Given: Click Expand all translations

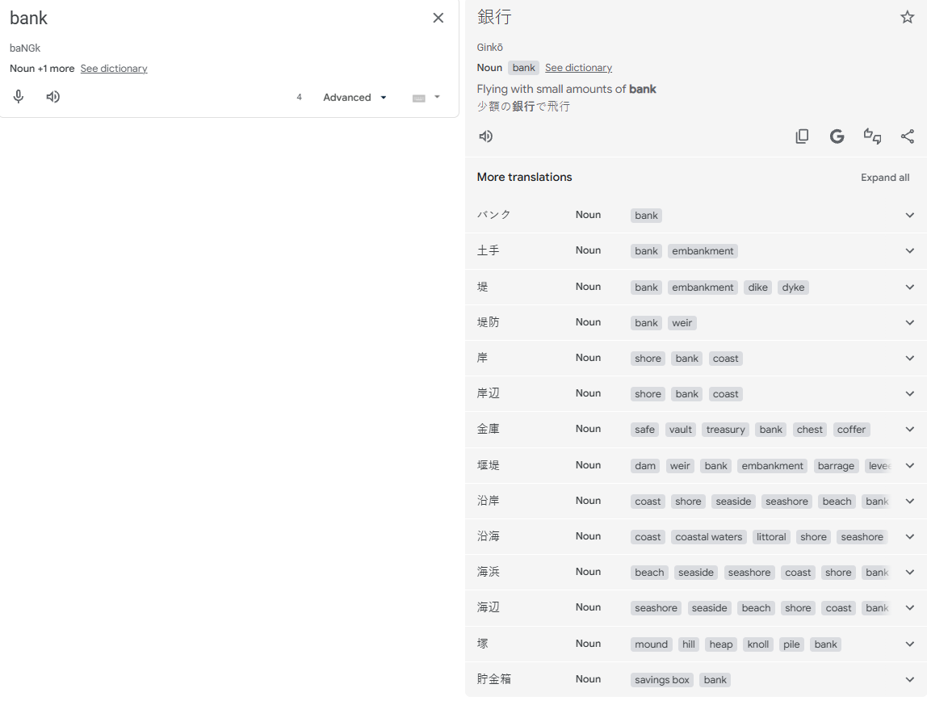Looking at the screenshot, I should pyautogui.click(x=884, y=178).
